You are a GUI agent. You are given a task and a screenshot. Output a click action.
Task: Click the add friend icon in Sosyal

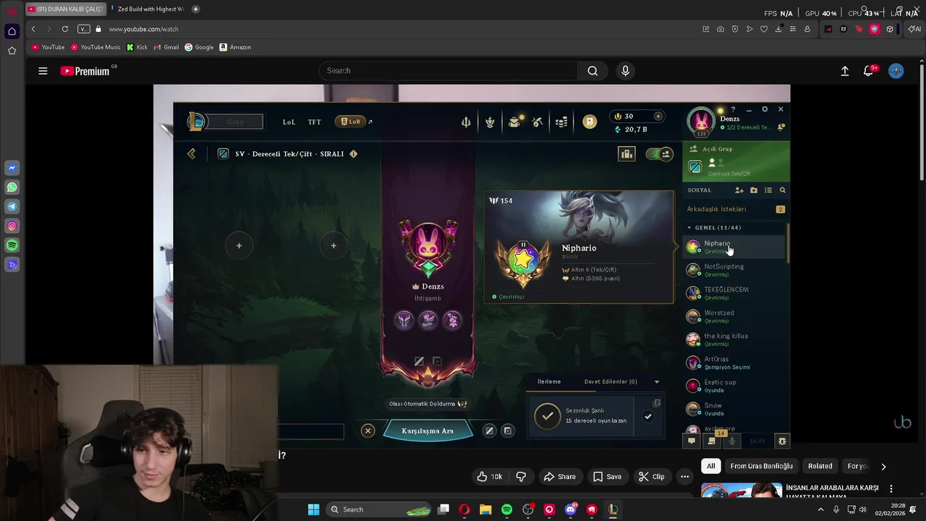[739, 190]
